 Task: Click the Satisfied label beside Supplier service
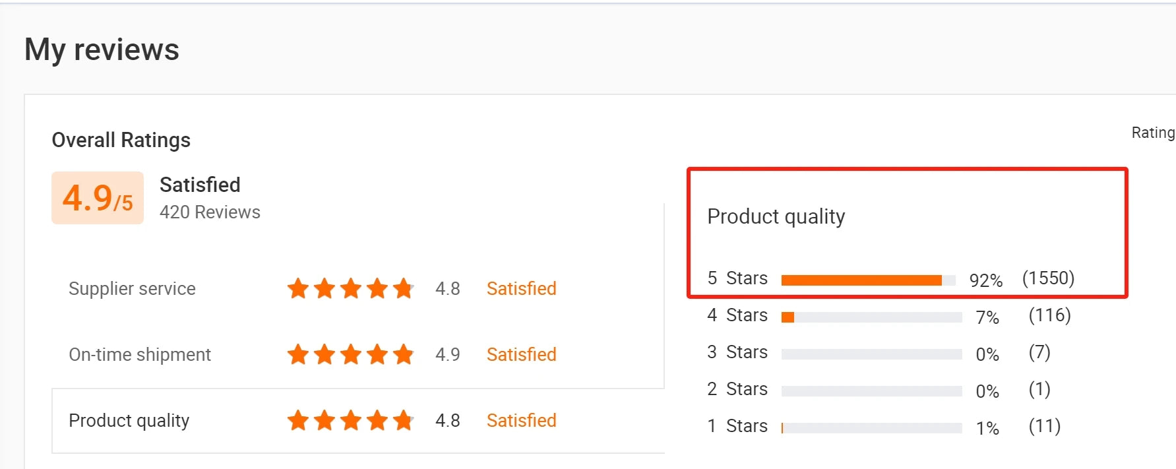click(521, 288)
